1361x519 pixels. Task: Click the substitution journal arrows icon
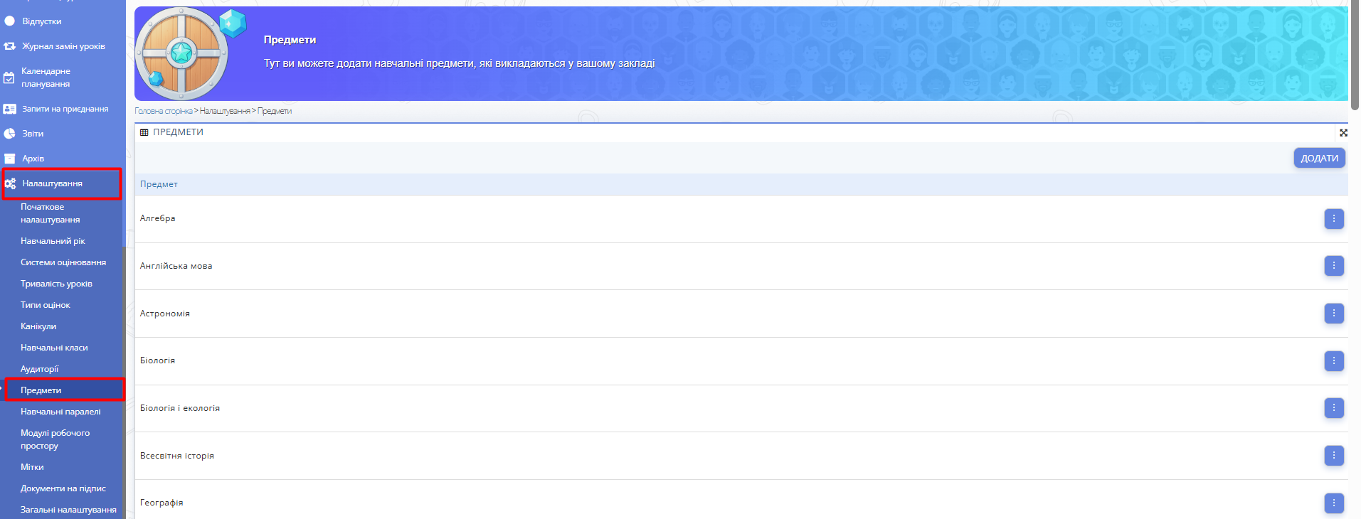click(x=9, y=46)
